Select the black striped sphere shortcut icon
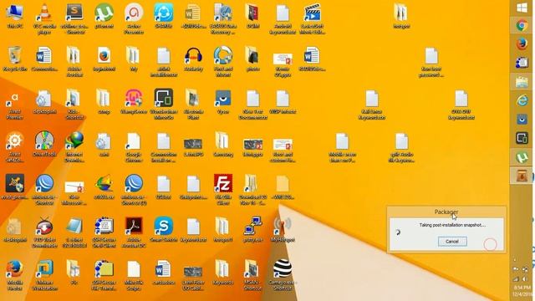 283,275
